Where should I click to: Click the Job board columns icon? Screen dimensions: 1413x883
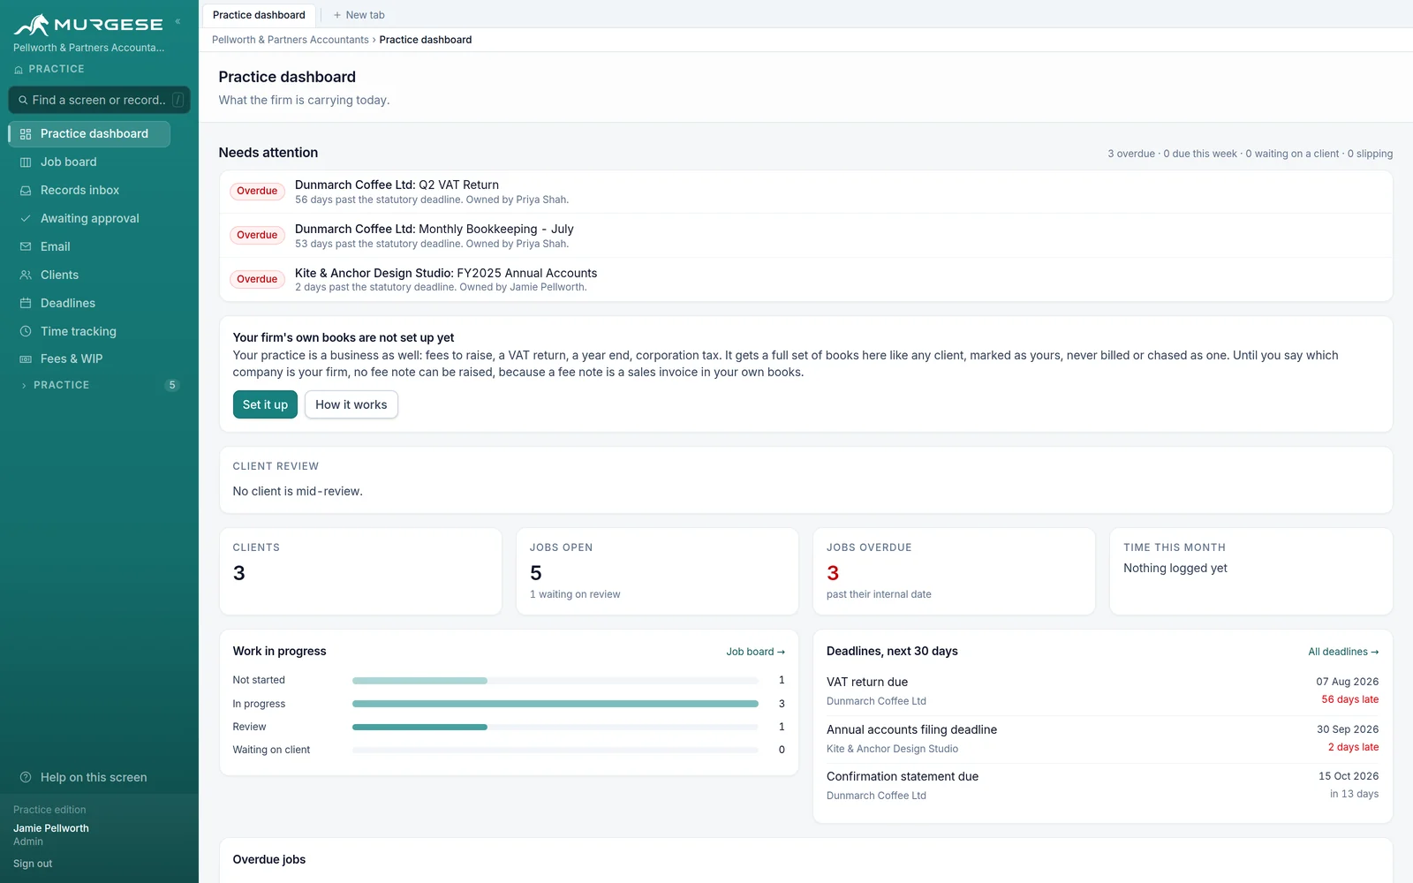[x=26, y=162]
